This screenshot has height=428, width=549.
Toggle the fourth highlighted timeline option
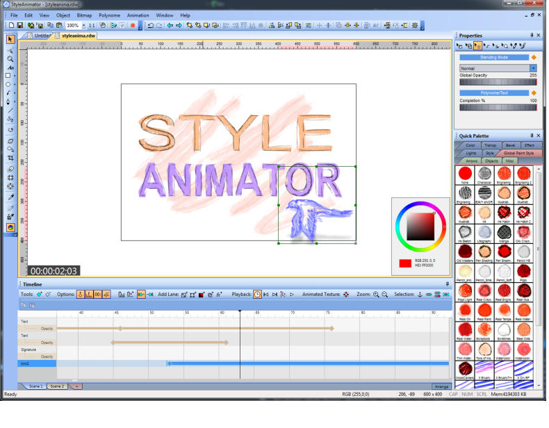(107, 295)
